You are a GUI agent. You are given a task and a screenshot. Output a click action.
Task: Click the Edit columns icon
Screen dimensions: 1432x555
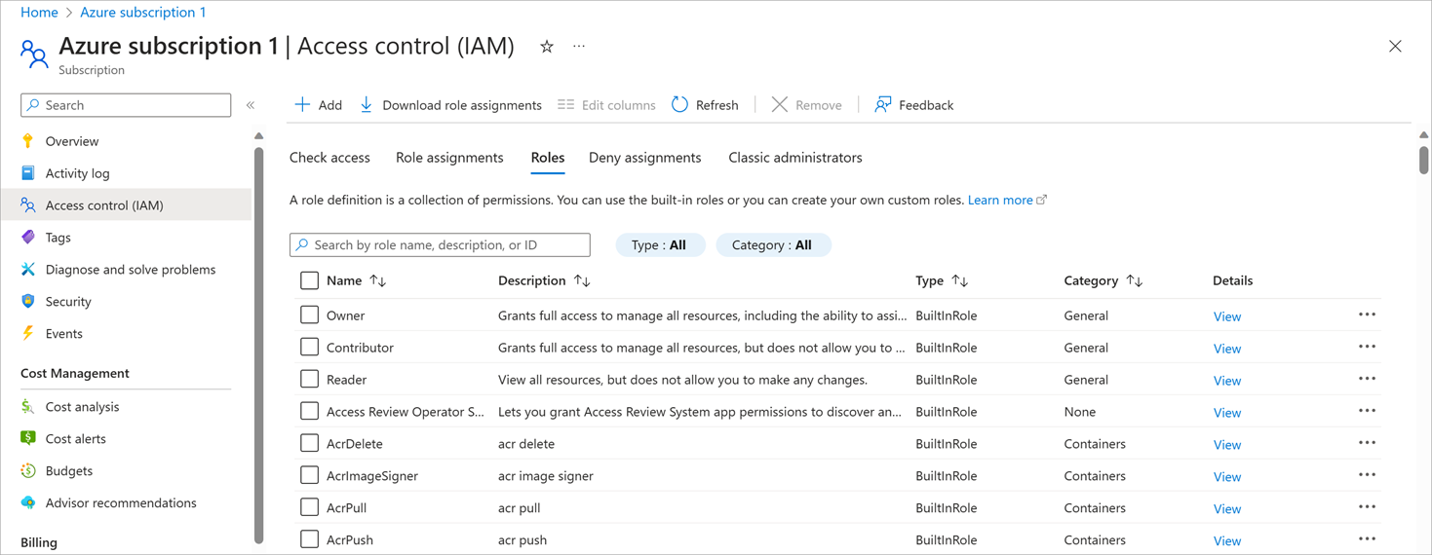565,104
